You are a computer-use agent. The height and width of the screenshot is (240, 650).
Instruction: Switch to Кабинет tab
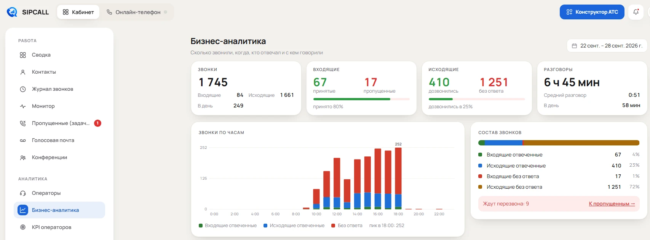tap(78, 12)
